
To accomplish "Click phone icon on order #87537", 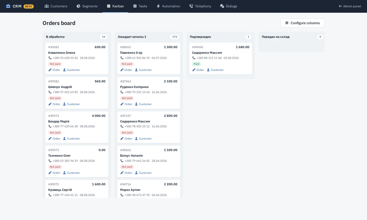I will coord(122,126).
